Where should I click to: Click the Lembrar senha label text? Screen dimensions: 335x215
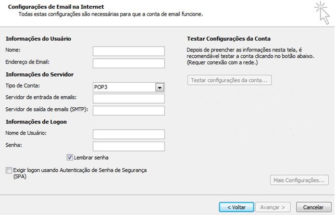(91, 158)
